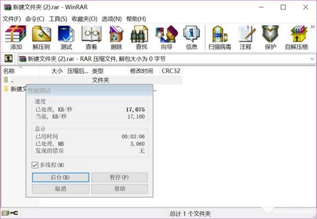Viewport: 317px width, 219px height.
Task: Expand the address bar dropdown arrow
Action: pyautogui.click(x=312, y=59)
